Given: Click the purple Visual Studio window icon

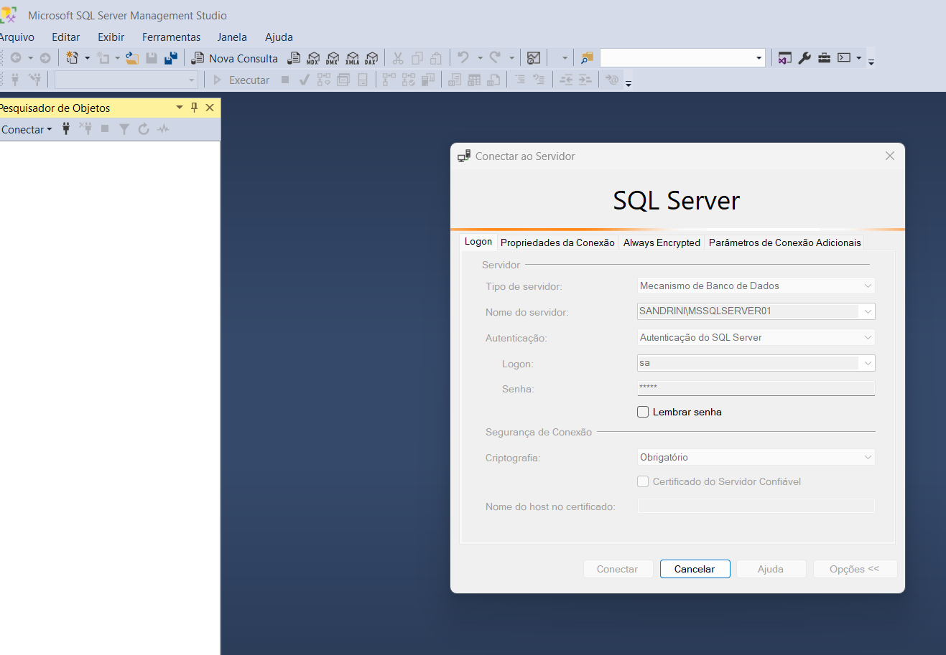Looking at the screenshot, I should [785, 58].
